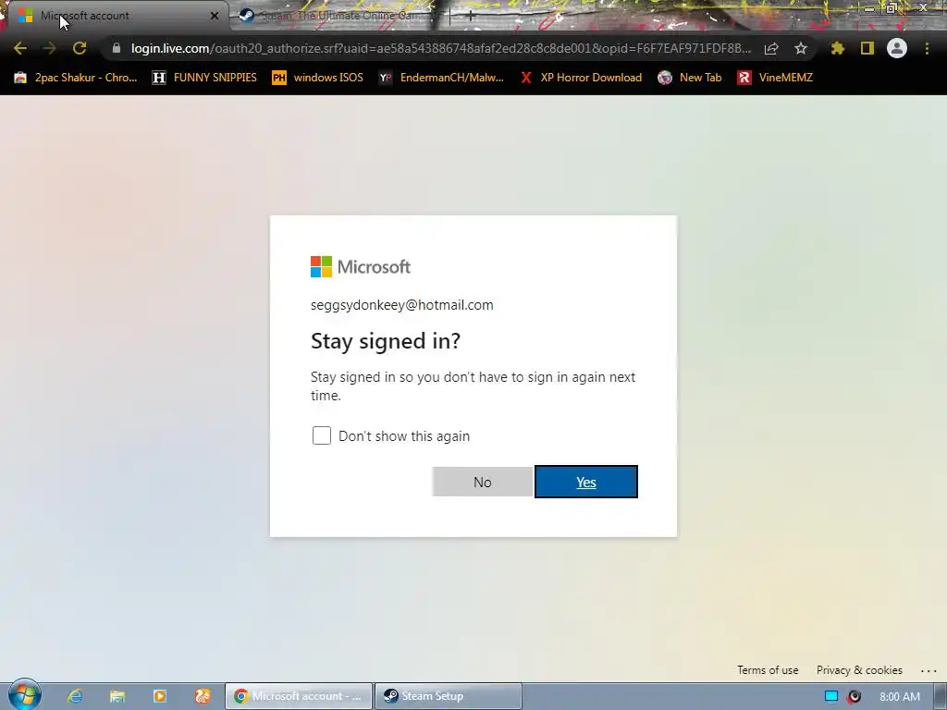The image size is (947, 710).
Task: Click the round red tray icon
Action: tap(854, 696)
